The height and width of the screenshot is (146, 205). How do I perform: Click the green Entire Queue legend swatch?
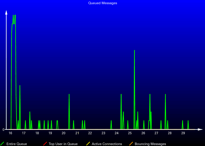(2, 144)
